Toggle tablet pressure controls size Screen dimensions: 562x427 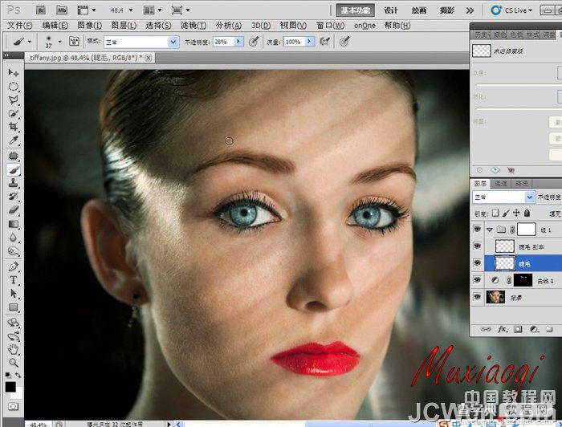[344, 42]
